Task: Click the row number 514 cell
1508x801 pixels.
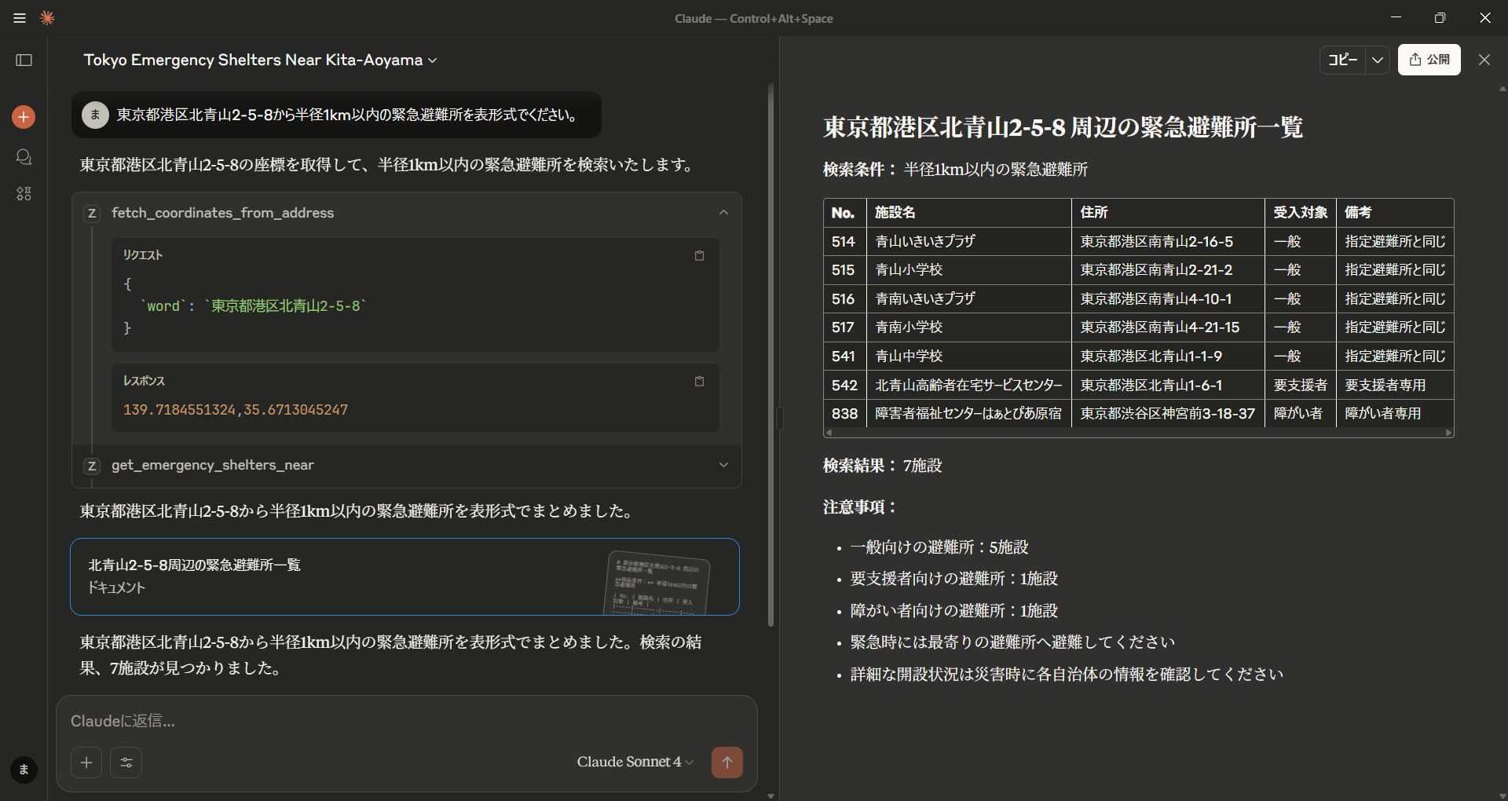Action: coord(845,242)
